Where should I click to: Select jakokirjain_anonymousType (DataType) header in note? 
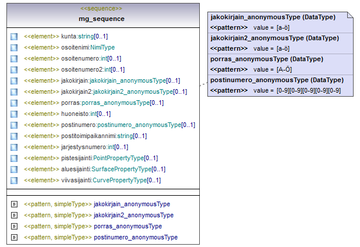pyautogui.click(x=272, y=17)
